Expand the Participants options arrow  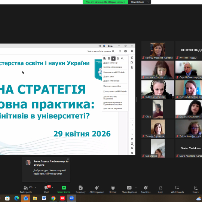pyautogui.click(x=36, y=188)
